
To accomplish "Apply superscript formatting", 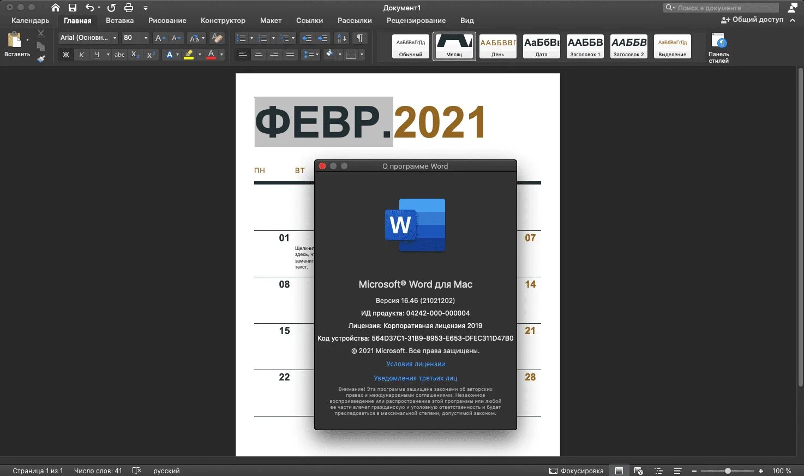I will (x=151, y=55).
